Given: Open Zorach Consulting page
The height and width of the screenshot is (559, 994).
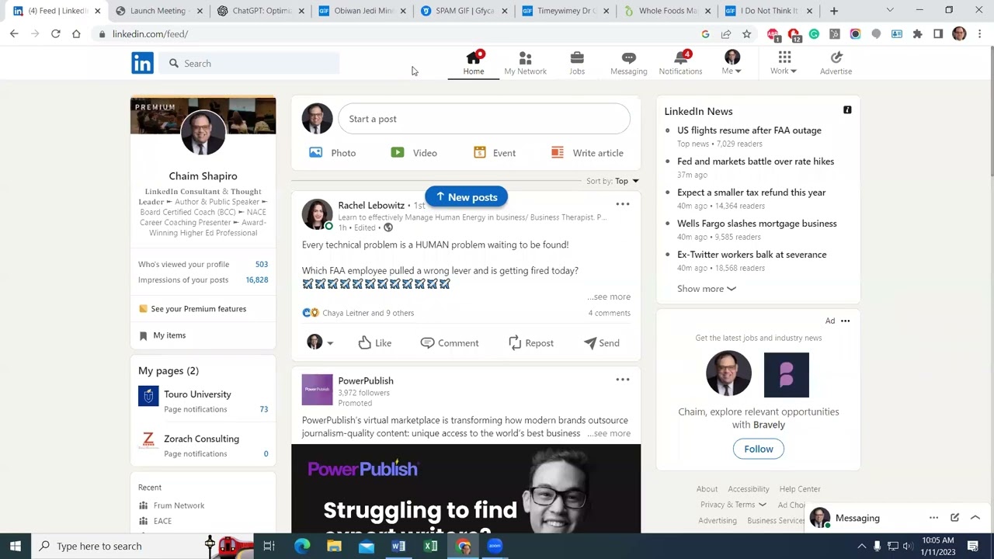Looking at the screenshot, I should pos(201,439).
